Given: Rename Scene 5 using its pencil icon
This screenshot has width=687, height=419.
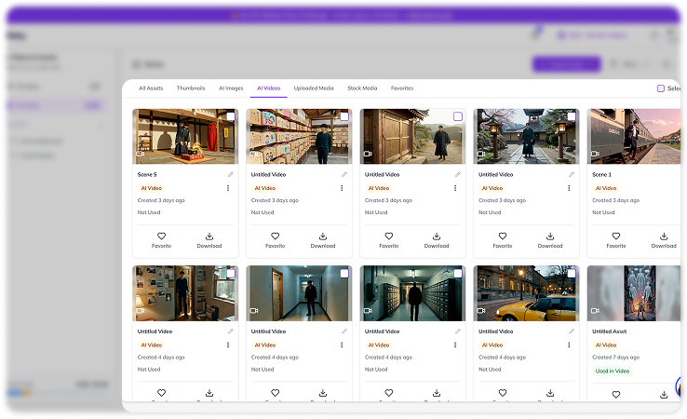Looking at the screenshot, I should (230, 174).
